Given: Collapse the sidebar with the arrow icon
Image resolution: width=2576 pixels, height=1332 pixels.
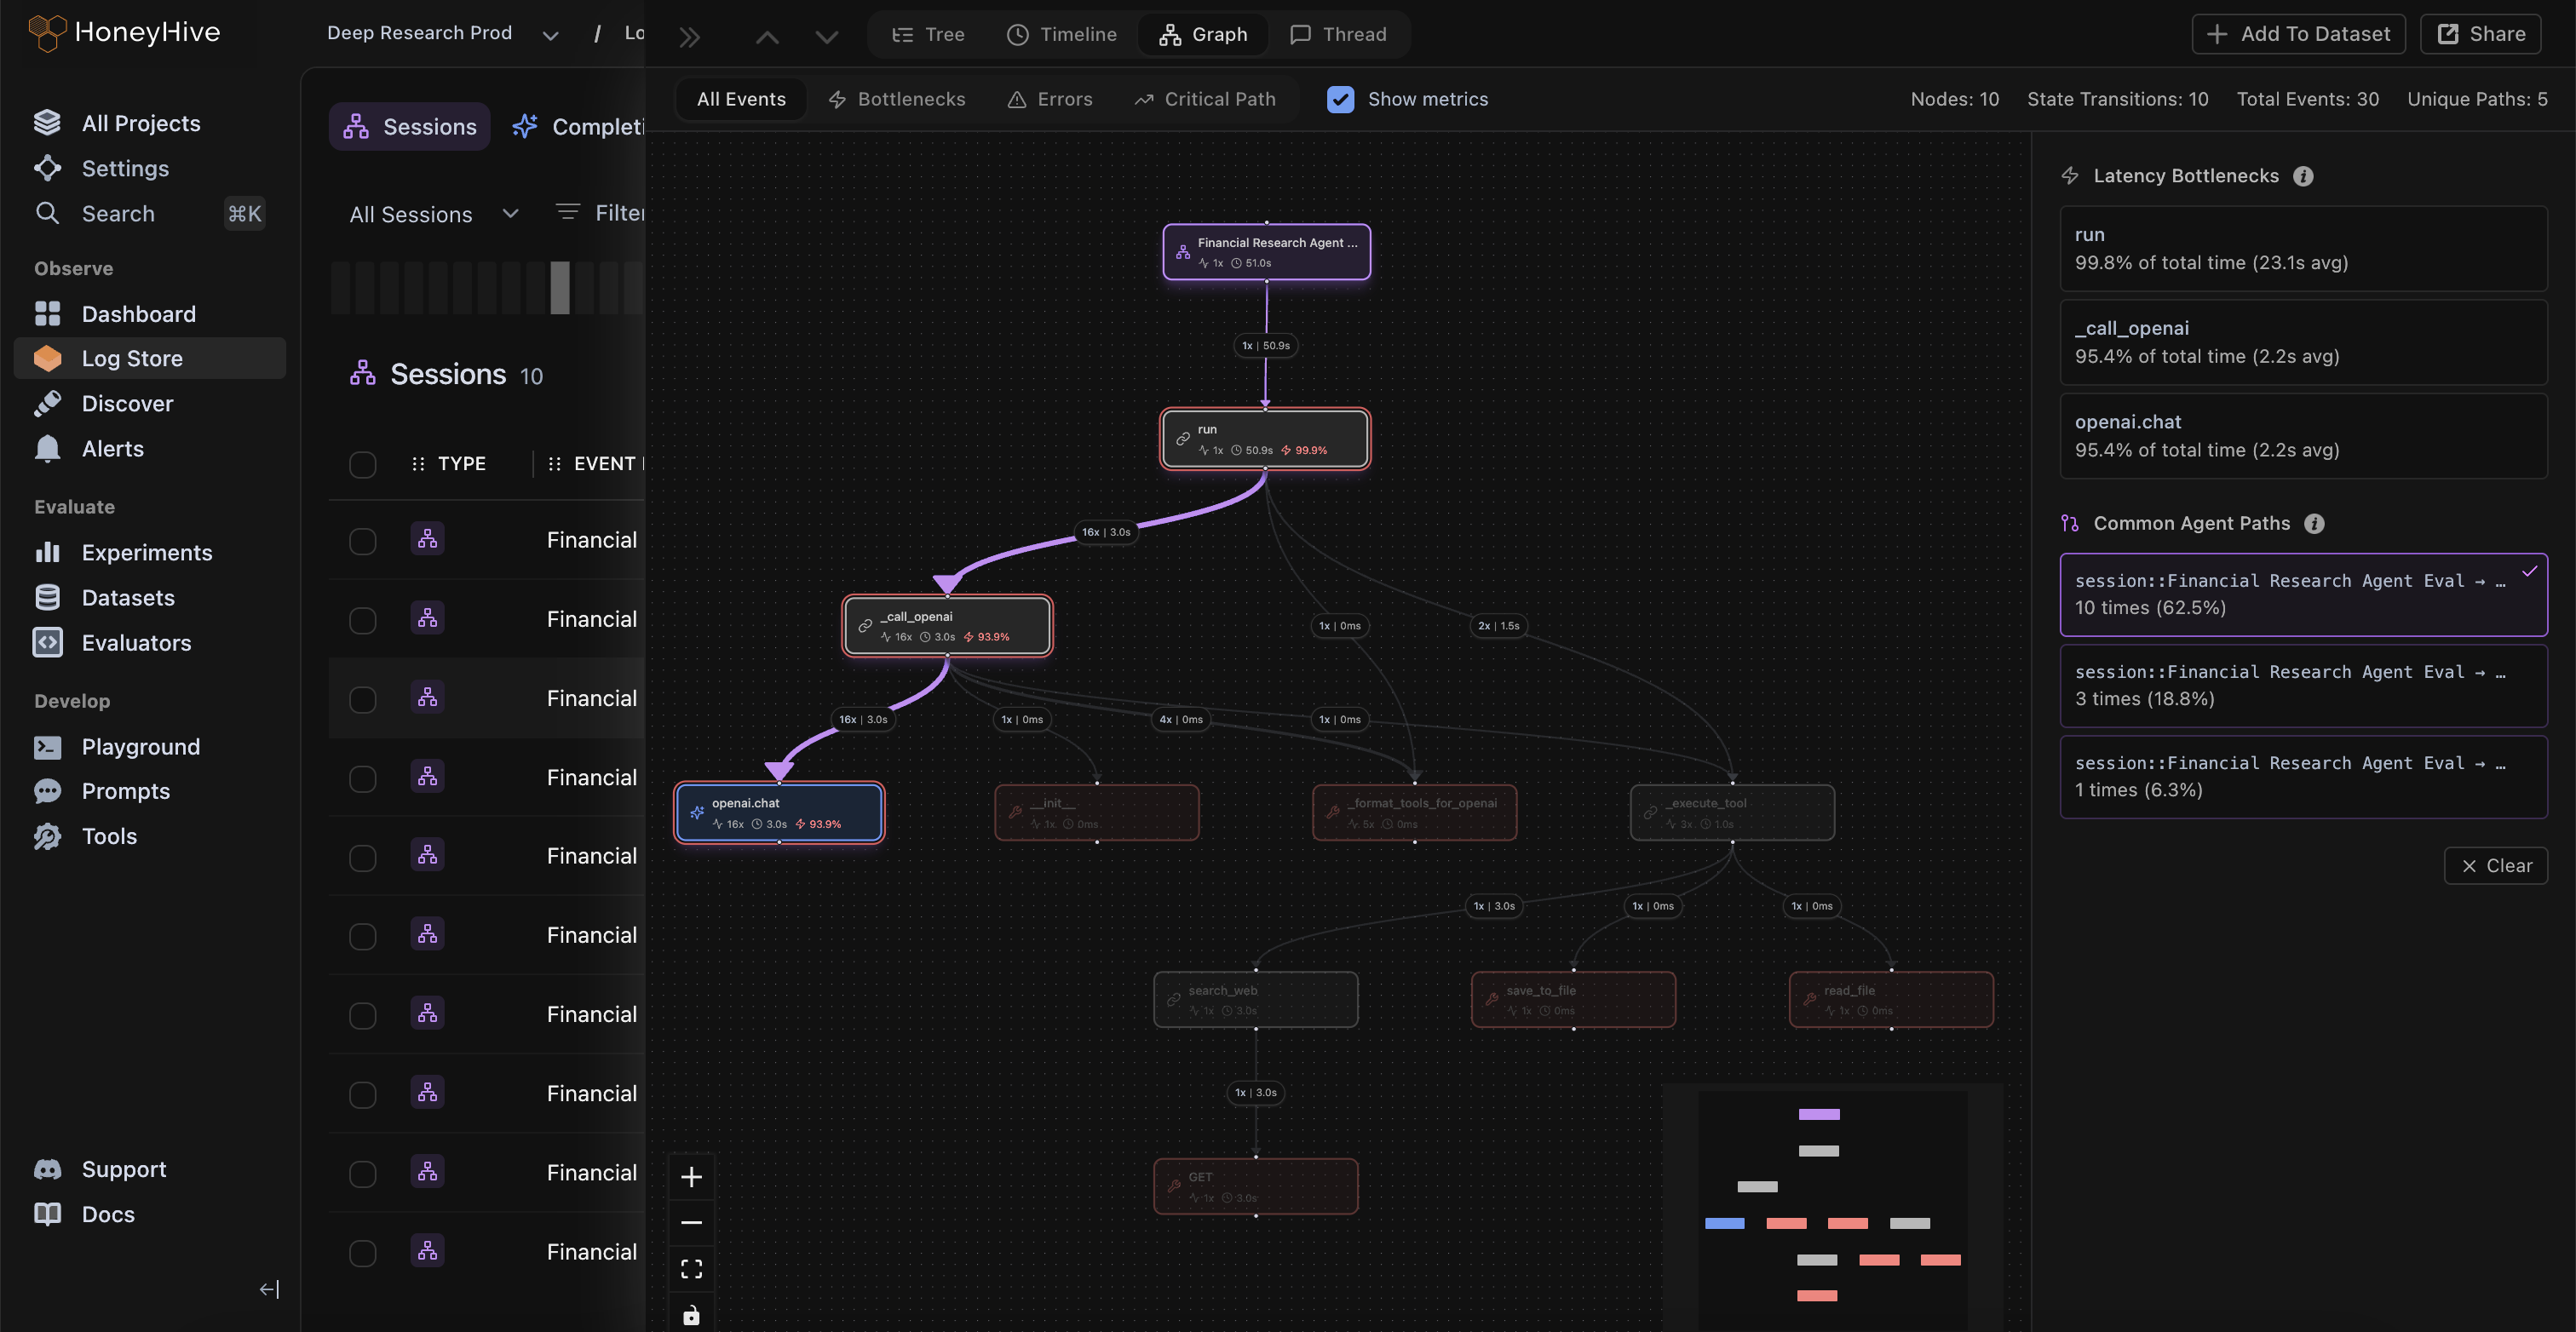Looking at the screenshot, I should click(x=269, y=1289).
